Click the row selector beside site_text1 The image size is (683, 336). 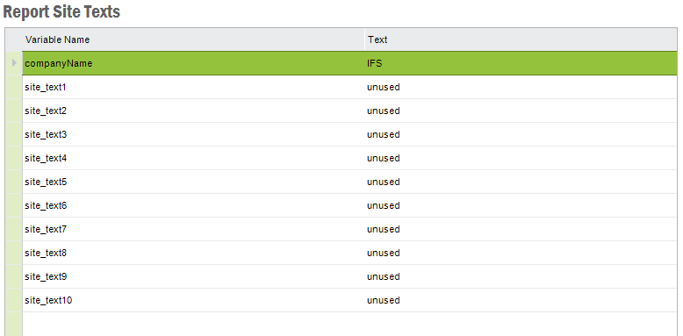[x=14, y=87]
